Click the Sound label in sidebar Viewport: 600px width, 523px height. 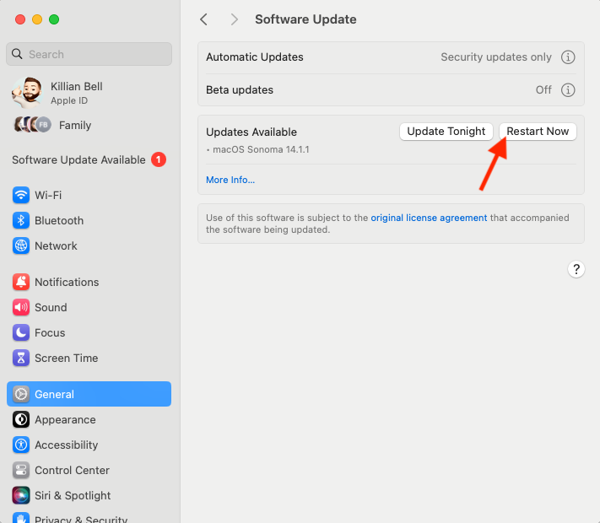(51, 307)
